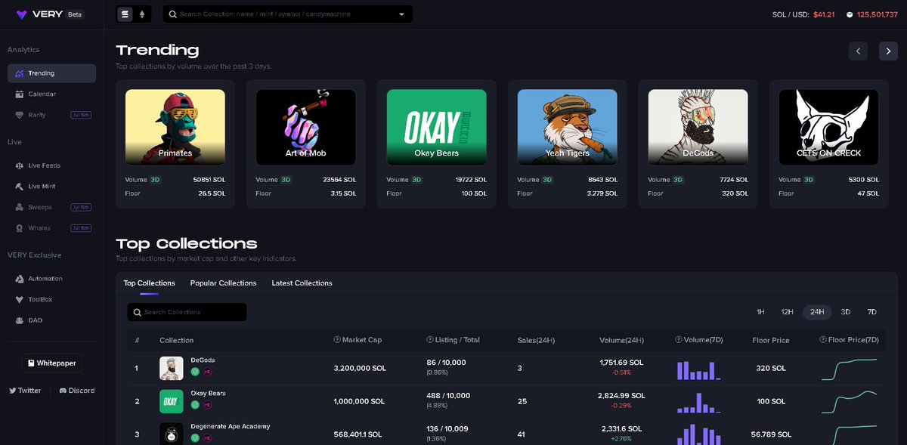This screenshot has width=907, height=445.
Task: Switch to the Top Collections tab
Action: click(149, 283)
